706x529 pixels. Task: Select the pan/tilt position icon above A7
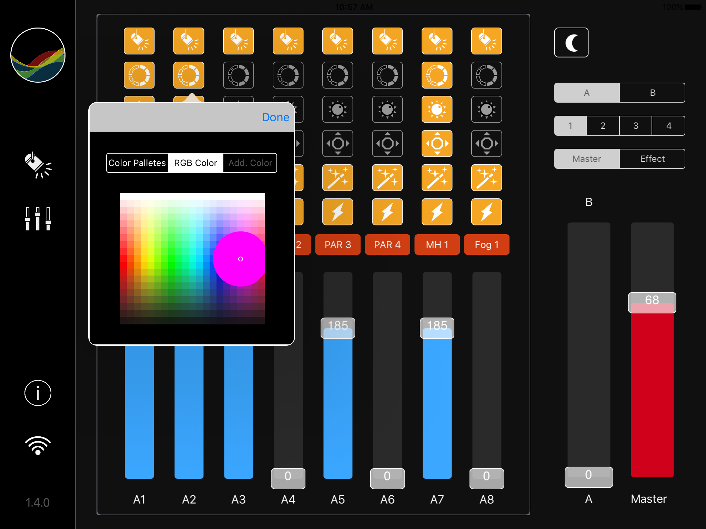click(x=437, y=143)
